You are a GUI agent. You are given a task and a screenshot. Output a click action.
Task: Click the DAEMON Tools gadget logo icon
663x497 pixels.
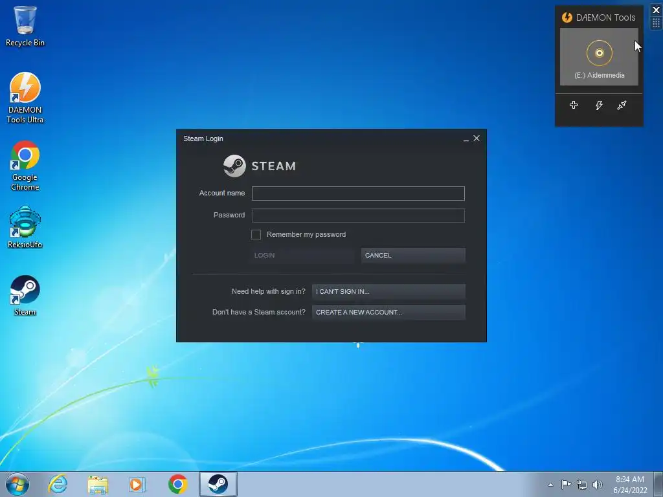pos(567,17)
